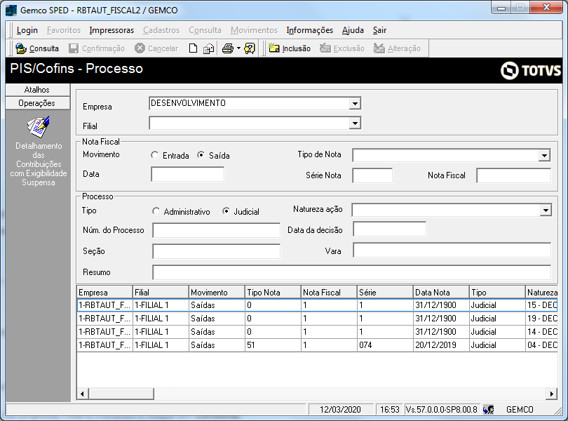Click the Resumo input field

[352, 272]
